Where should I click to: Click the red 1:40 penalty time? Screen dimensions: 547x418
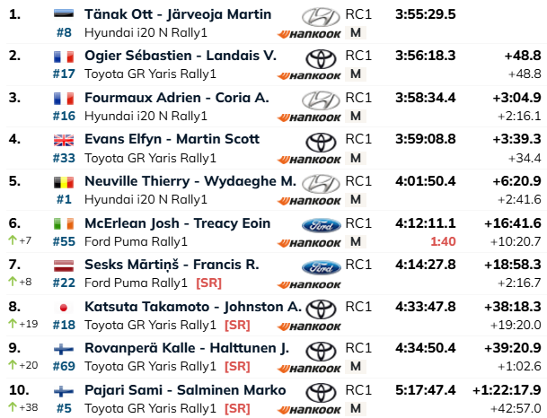tap(443, 241)
